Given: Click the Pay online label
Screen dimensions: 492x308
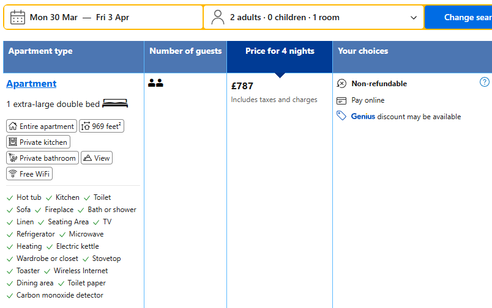Looking at the screenshot, I should tap(368, 100).
